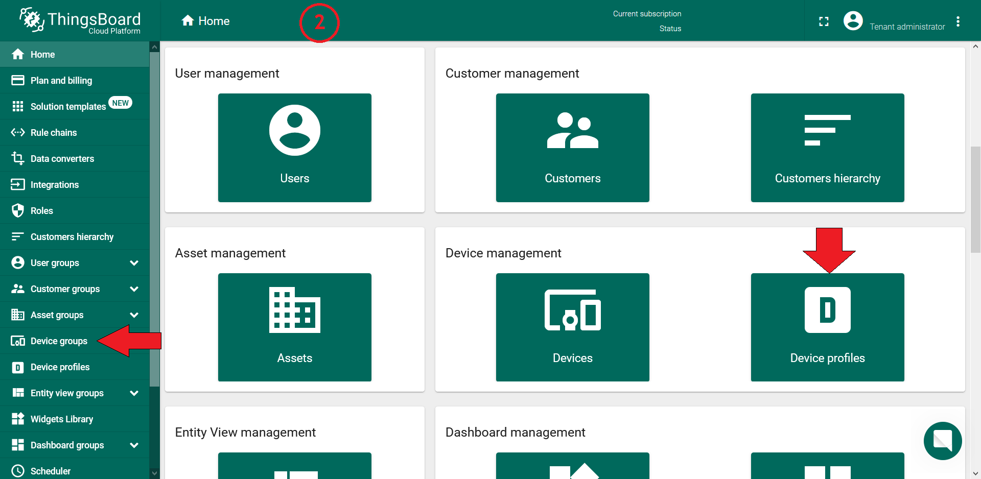Image resolution: width=981 pixels, height=479 pixels.
Task: Open the Customers hierarchy tile
Action: 827,148
